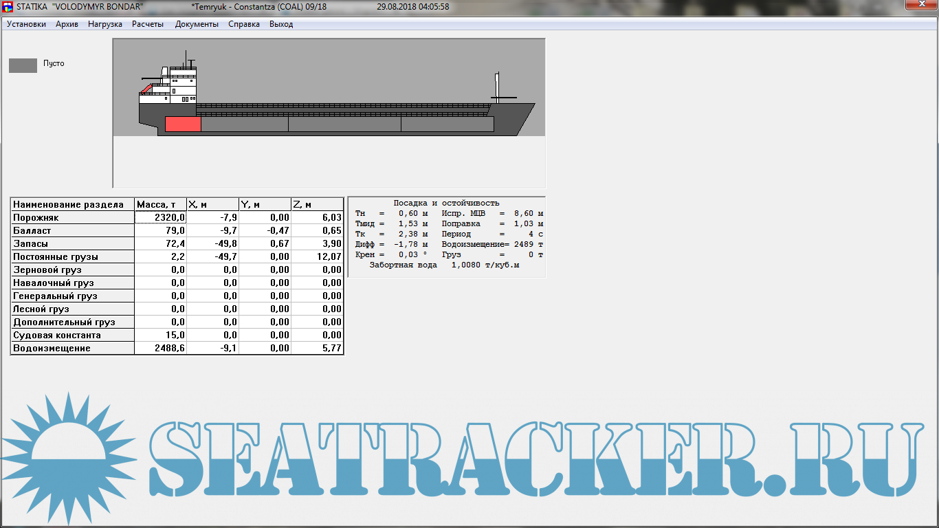Open the Расчеты menu
This screenshot has height=528, width=939.
click(x=148, y=24)
